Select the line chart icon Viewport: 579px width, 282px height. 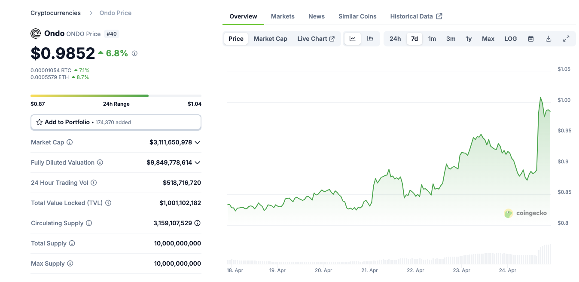point(352,38)
